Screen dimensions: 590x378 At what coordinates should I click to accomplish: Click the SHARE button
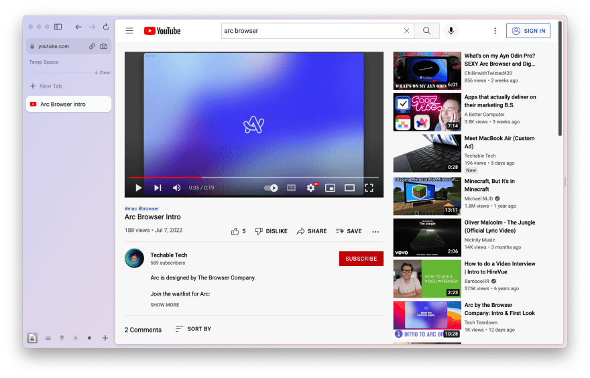tap(312, 231)
